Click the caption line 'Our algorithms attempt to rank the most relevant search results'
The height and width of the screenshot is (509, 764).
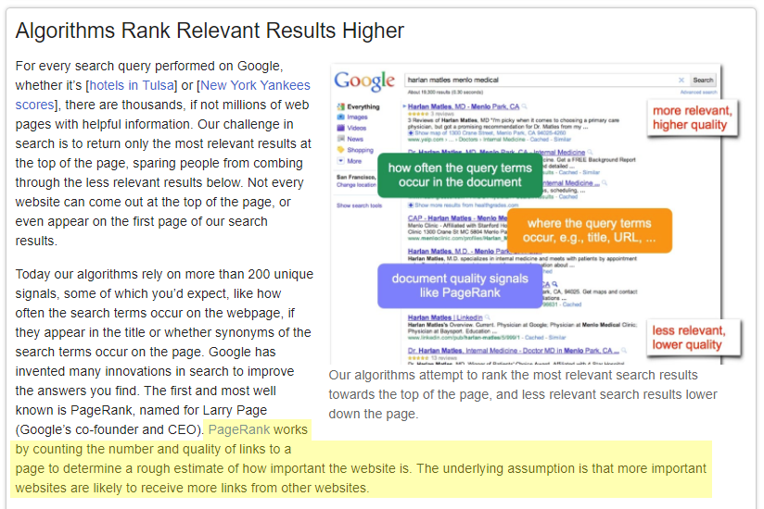pyautogui.click(x=513, y=376)
